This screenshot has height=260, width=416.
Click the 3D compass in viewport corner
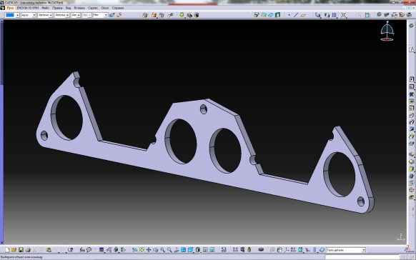point(387,31)
